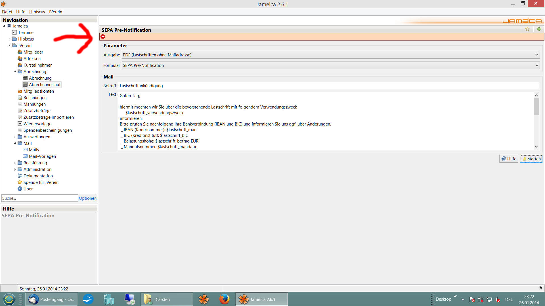This screenshot has height=306, width=545.
Task: Click the Adressen icon in navigation
Action: click(x=20, y=59)
